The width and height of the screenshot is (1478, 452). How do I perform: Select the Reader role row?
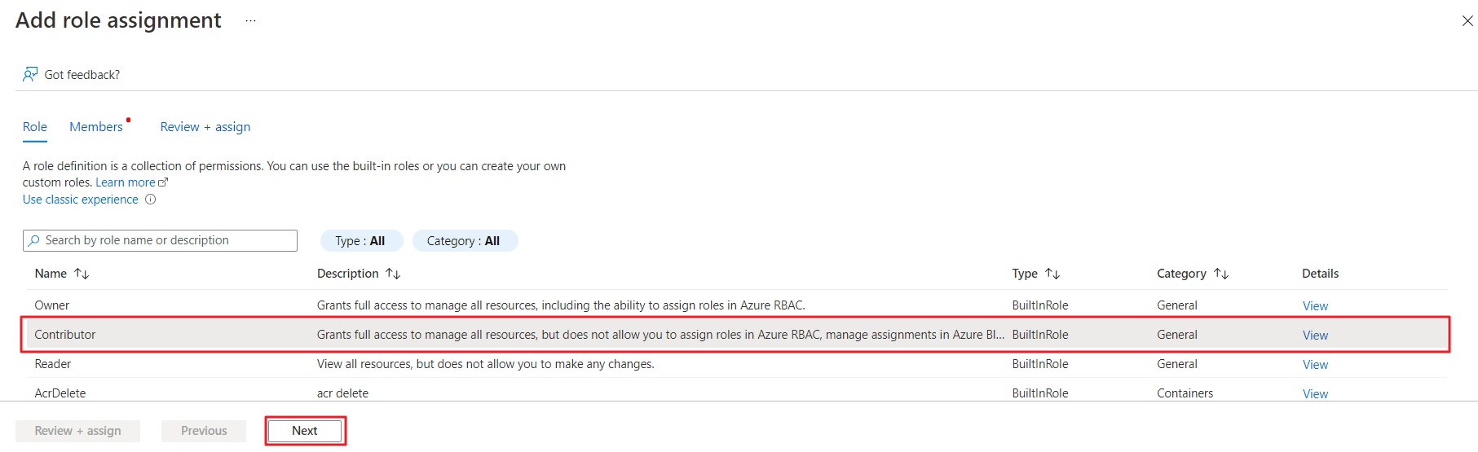(53, 364)
